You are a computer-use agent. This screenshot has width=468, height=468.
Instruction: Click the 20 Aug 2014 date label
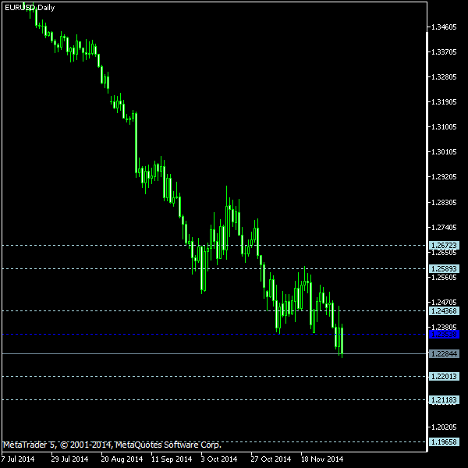pyautogui.click(x=122, y=459)
